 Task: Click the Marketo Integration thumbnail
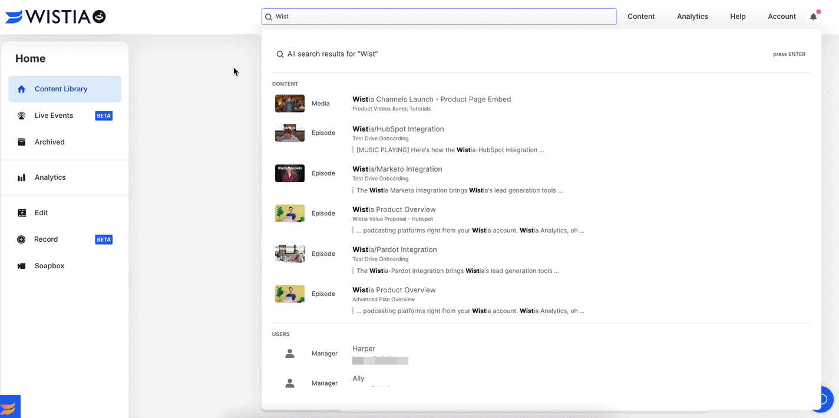pos(290,173)
